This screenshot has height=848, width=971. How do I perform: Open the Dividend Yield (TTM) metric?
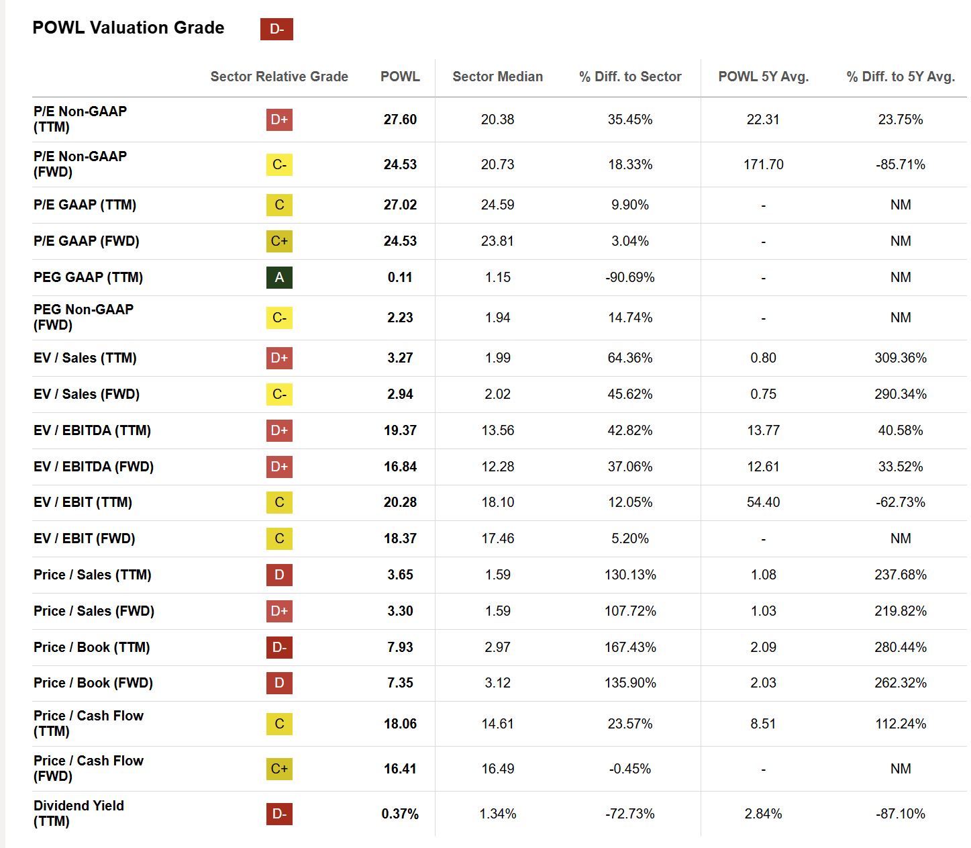point(79,813)
